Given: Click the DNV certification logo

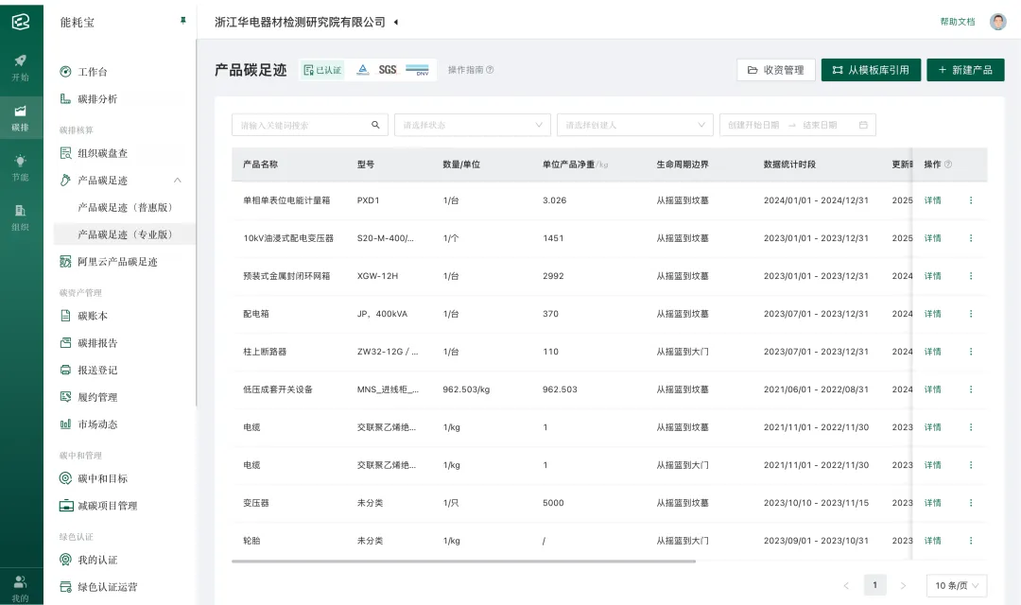Looking at the screenshot, I should click(x=418, y=70).
